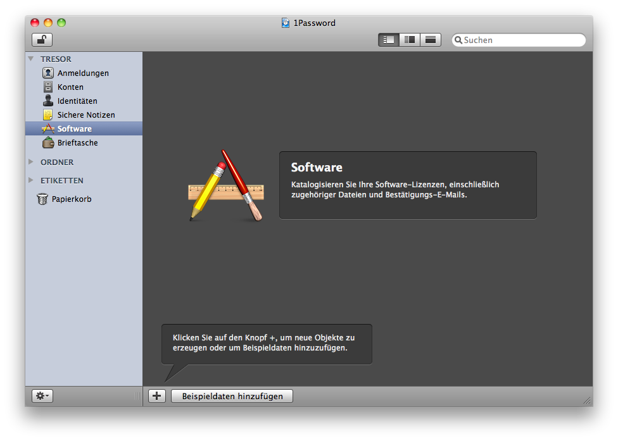This screenshot has width=618, height=441.
Task: Expand the ORDNER section
Action: (x=31, y=162)
